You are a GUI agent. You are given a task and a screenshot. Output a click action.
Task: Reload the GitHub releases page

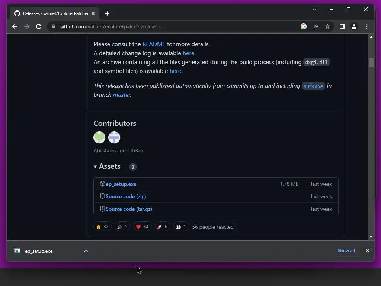(39, 26)
